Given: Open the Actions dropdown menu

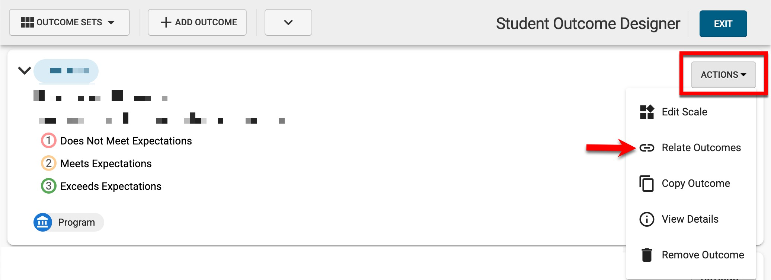Looking at the screenshot, I should click(x=723, y=75).
